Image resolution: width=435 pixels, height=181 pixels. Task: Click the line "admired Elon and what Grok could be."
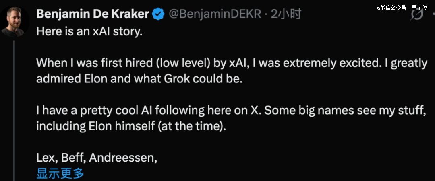tap(139, 79)
